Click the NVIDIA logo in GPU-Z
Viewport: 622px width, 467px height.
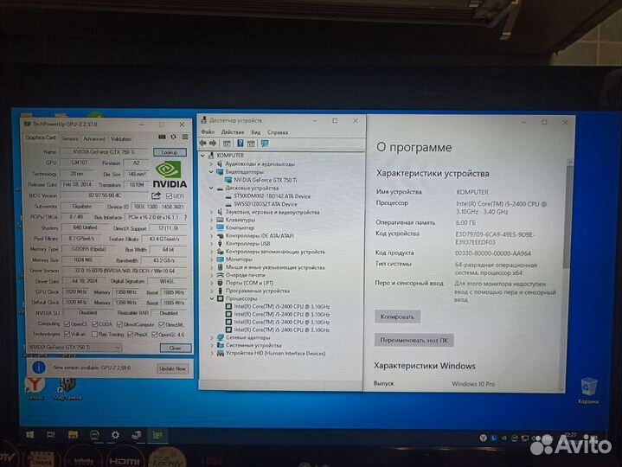click(x=170, y=174)
